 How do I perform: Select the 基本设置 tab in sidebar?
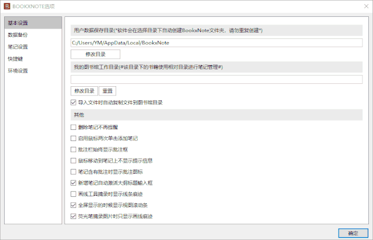[33, 23]
